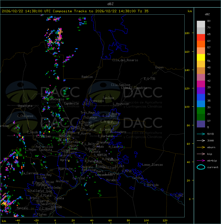The image size is (221, 224).
Task: Click the '50YD' legend label
Action: 210,134
